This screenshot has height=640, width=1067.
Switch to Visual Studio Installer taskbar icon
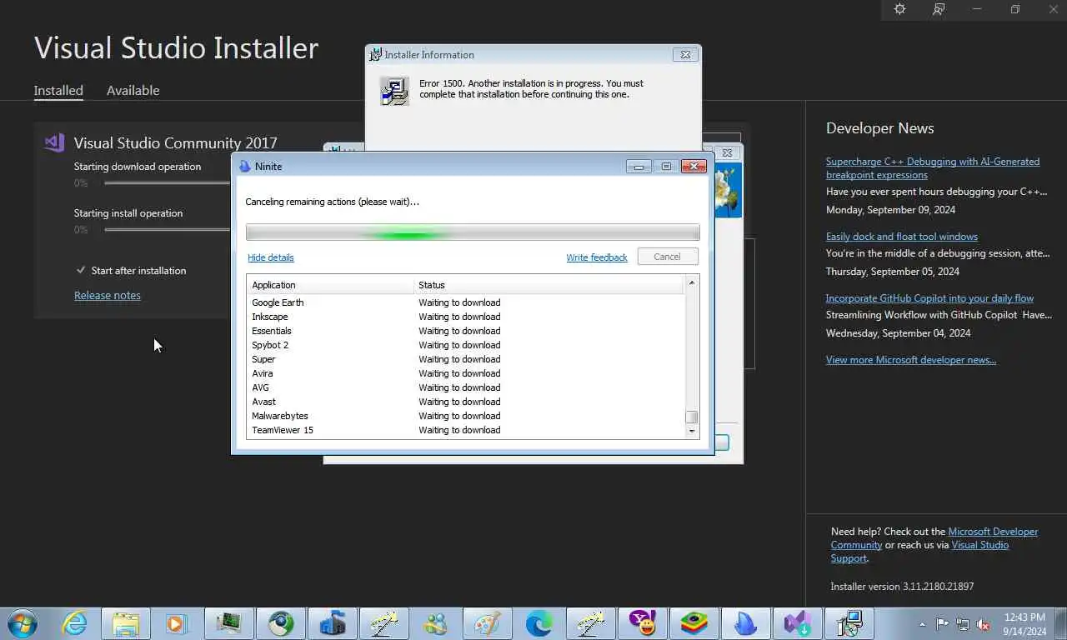(797, 623)
